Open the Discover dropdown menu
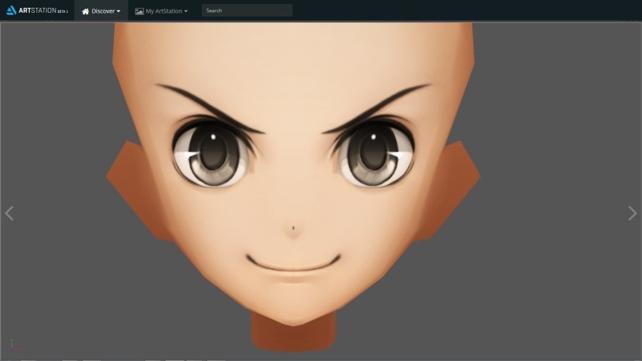This screenshot has height=361, width=642. tap(101, 11)
